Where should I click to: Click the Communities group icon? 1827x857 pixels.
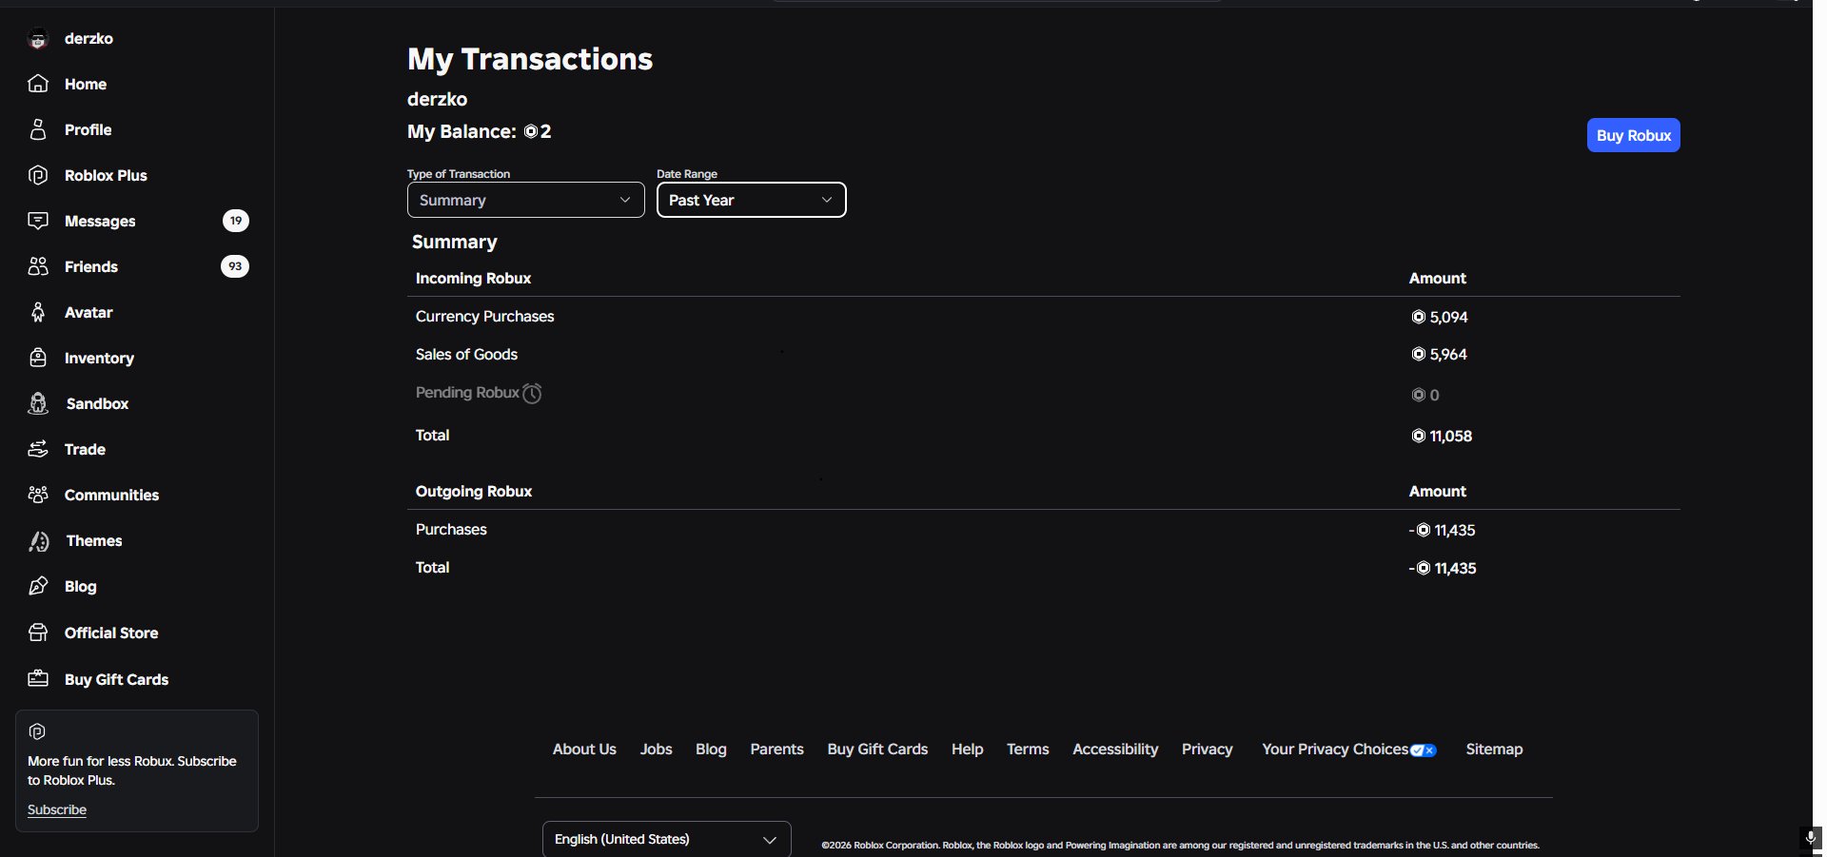pos(38,495)
